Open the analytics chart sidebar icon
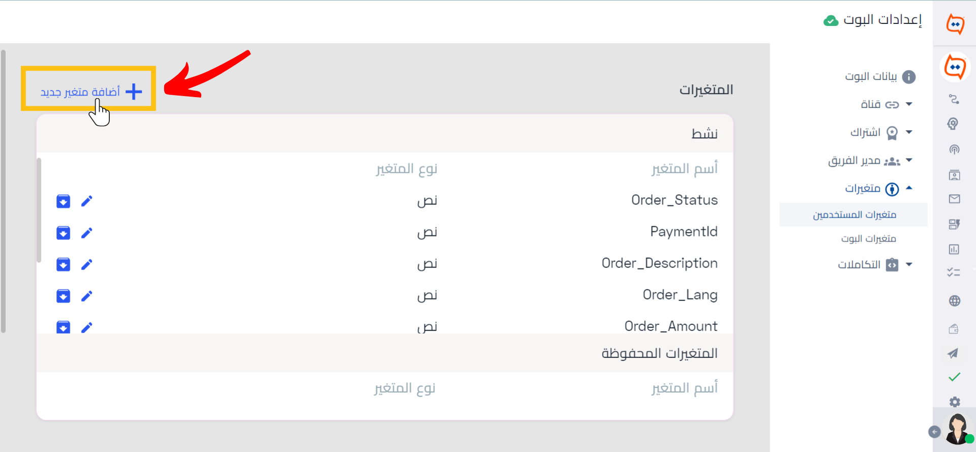 click(954, 249)
